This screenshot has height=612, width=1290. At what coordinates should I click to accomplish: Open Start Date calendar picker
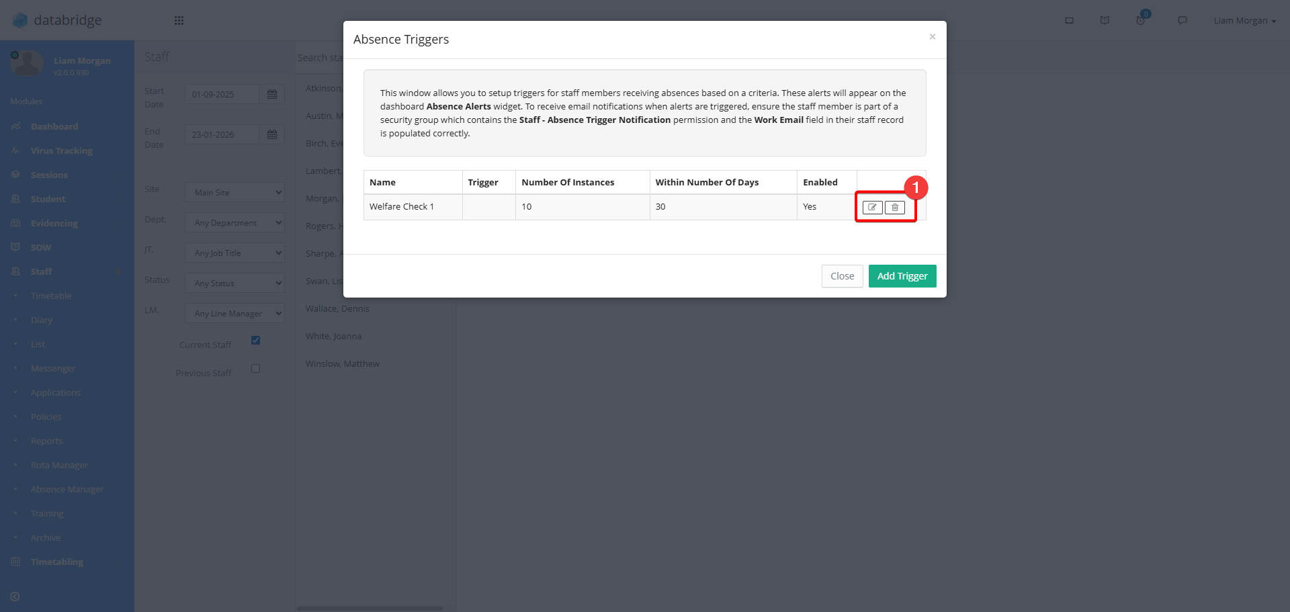[272, 94]
